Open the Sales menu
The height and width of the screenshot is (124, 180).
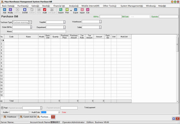(35, 6)
